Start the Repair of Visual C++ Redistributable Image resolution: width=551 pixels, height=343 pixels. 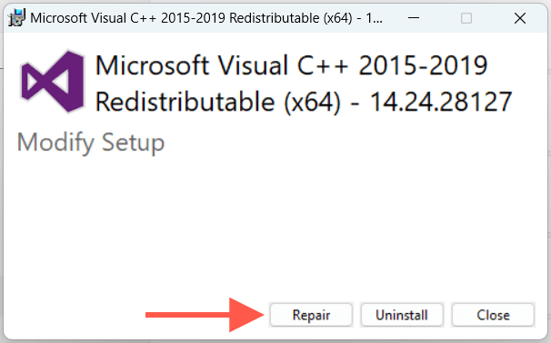pos(311,315)
